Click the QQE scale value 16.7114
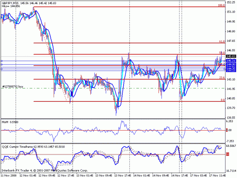 click(231, 171)
